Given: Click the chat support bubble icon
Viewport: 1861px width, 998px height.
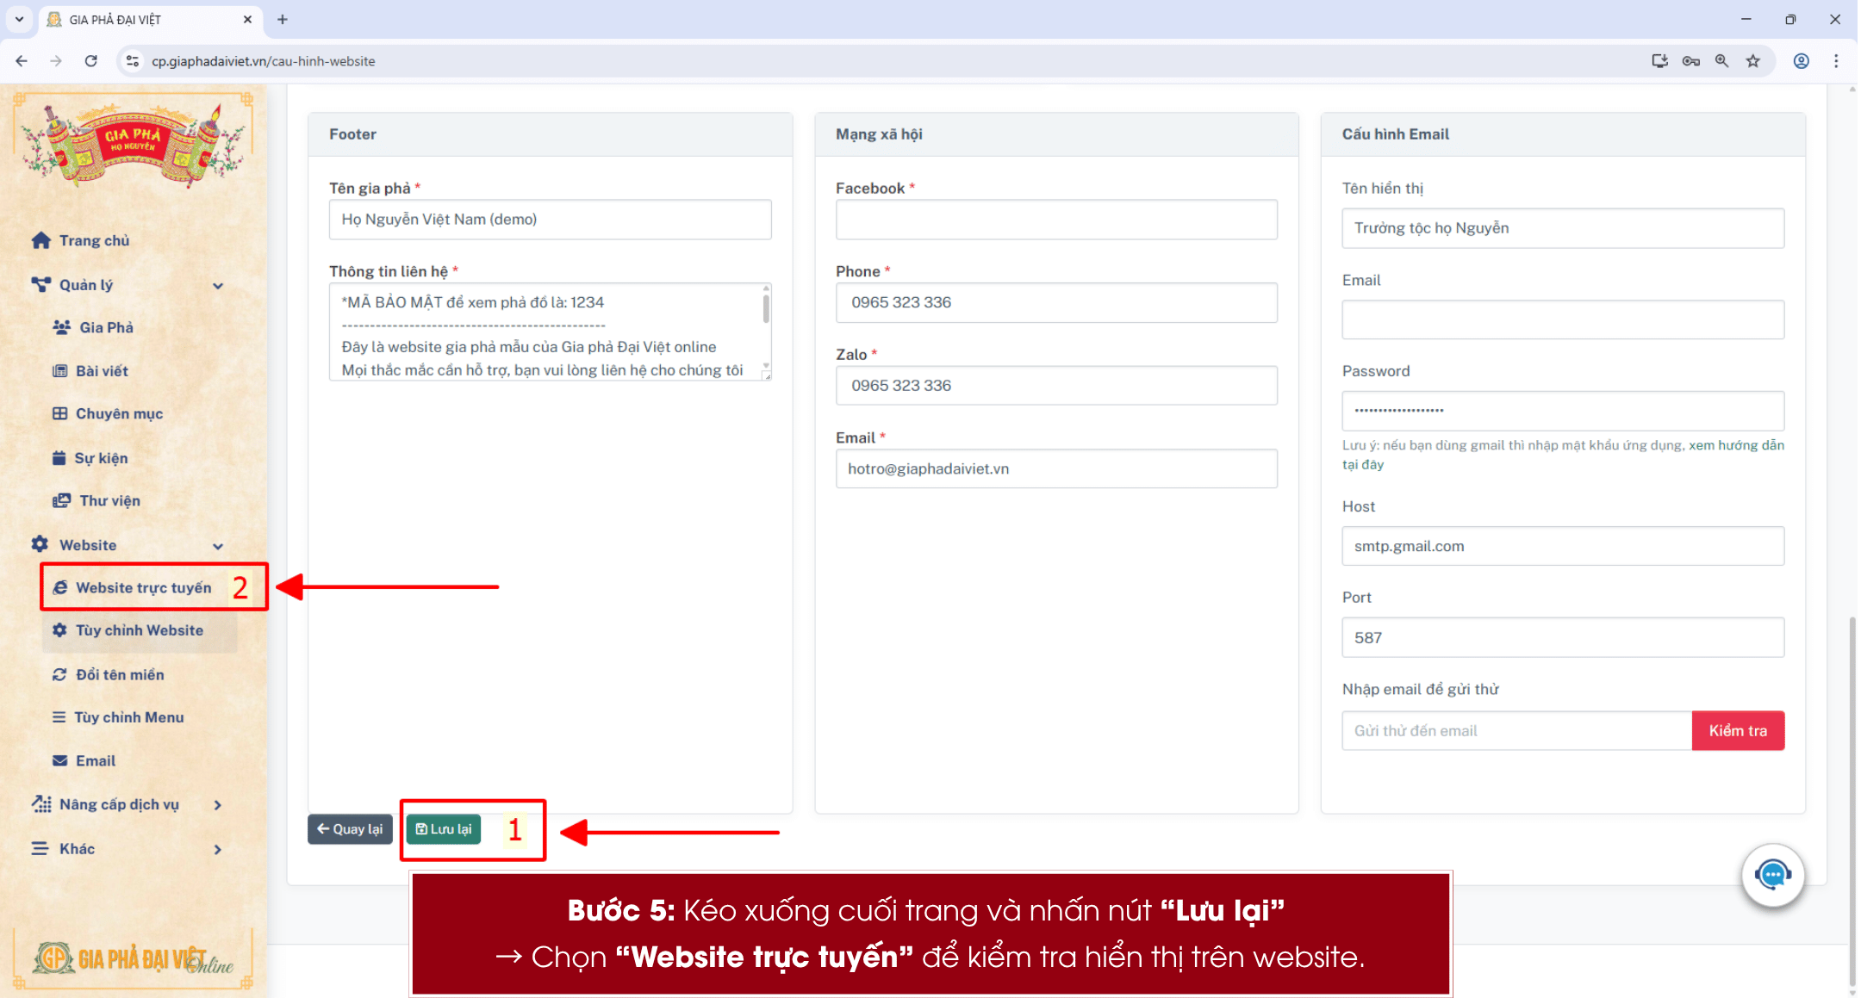Looking at the screenshot, I should pyautogui.click(x=1772, y=875).
